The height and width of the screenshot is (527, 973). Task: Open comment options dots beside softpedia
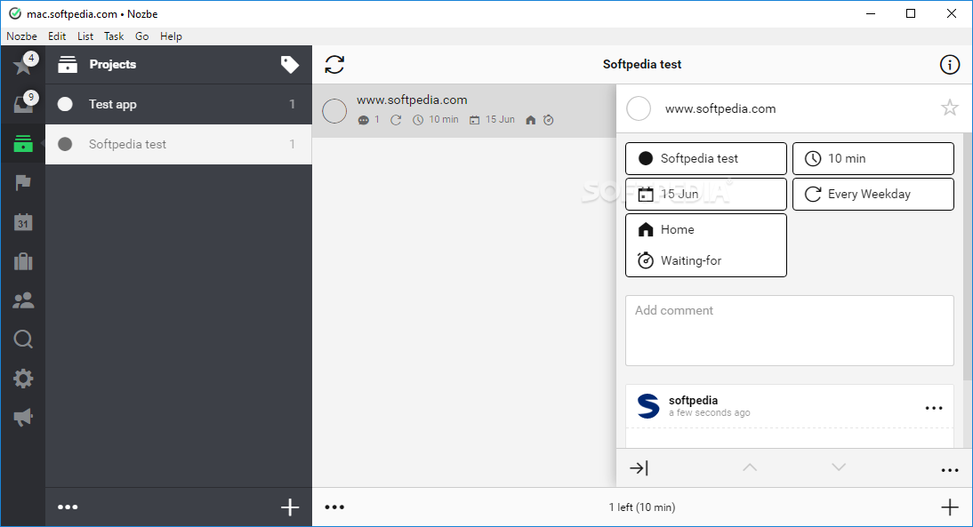934,408
